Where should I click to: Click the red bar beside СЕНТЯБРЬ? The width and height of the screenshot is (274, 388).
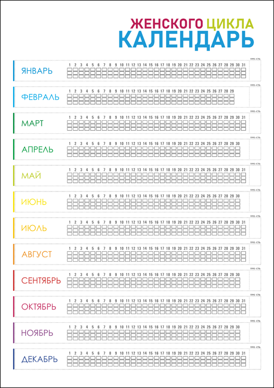[x=14, y=280]
